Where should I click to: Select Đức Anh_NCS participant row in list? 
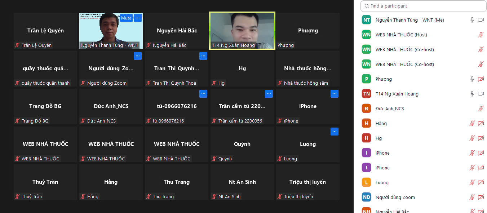423,109
